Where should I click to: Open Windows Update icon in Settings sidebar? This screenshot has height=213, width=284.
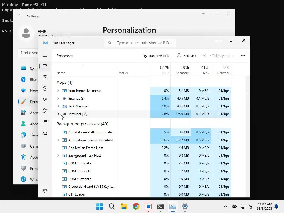pos(23,179)
